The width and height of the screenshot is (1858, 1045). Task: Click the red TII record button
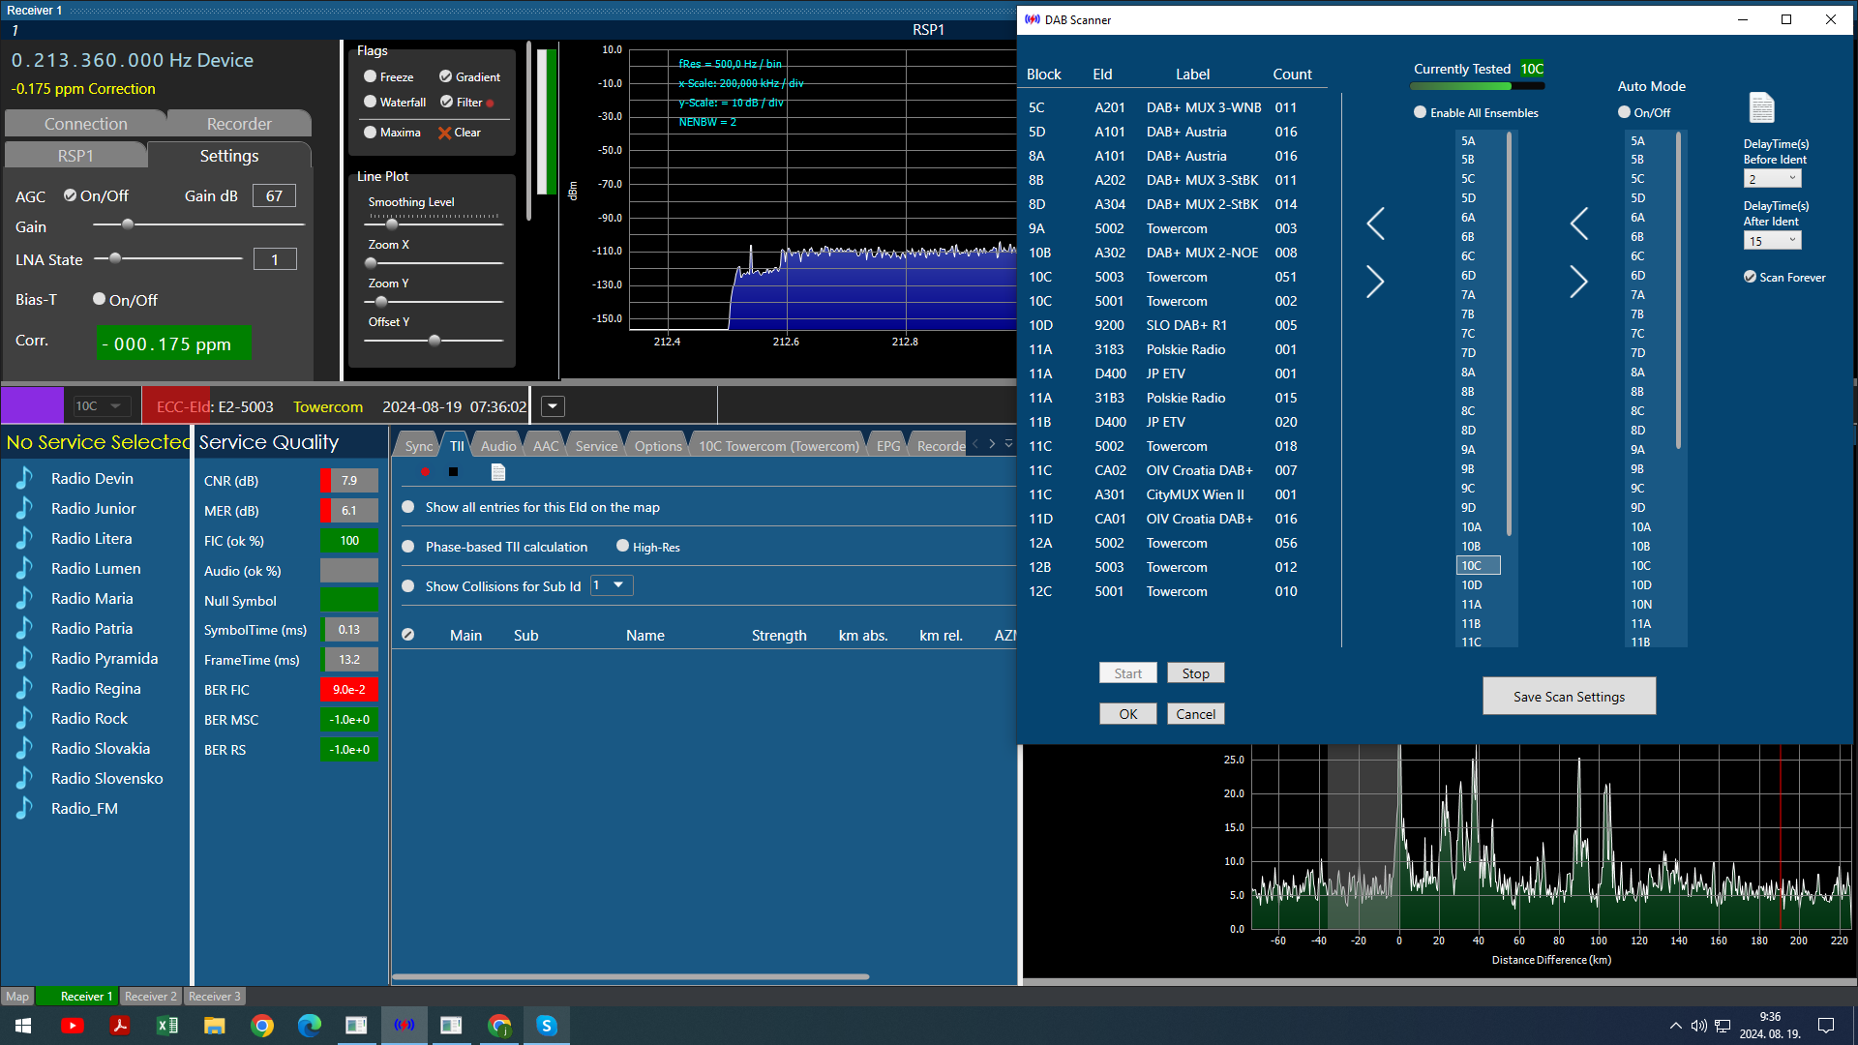point(425,472)
